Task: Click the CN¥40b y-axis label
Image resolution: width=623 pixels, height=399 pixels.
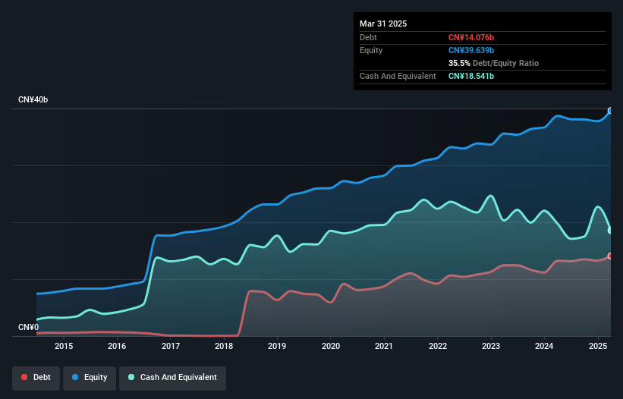Action: (33, 99)
